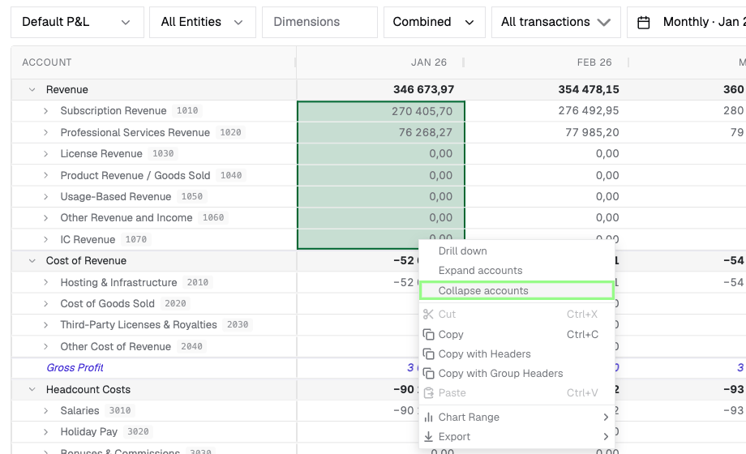Click account code badge 2010
The width and height of the screenshot is (746, 454).
197,283
